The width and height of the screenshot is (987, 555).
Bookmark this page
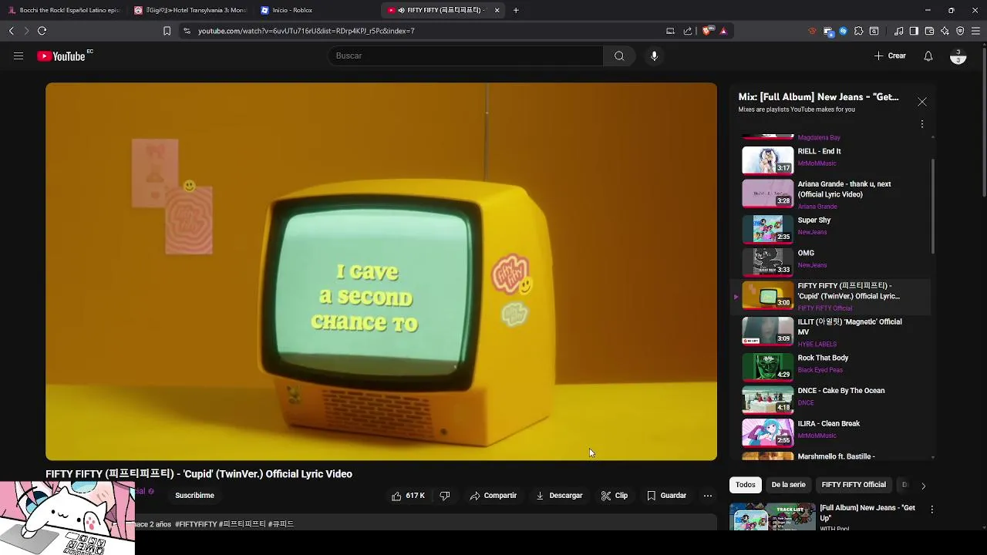point(167,31)
